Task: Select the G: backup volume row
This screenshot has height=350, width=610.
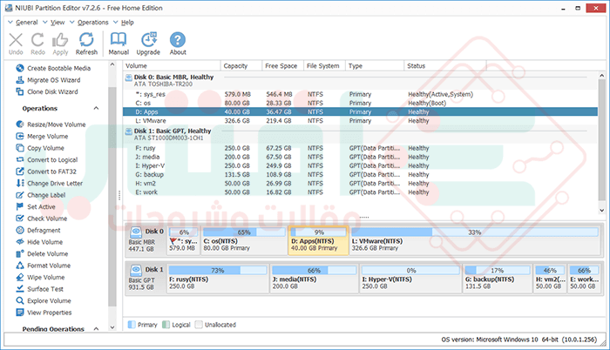Action: [x=360, y=175]
